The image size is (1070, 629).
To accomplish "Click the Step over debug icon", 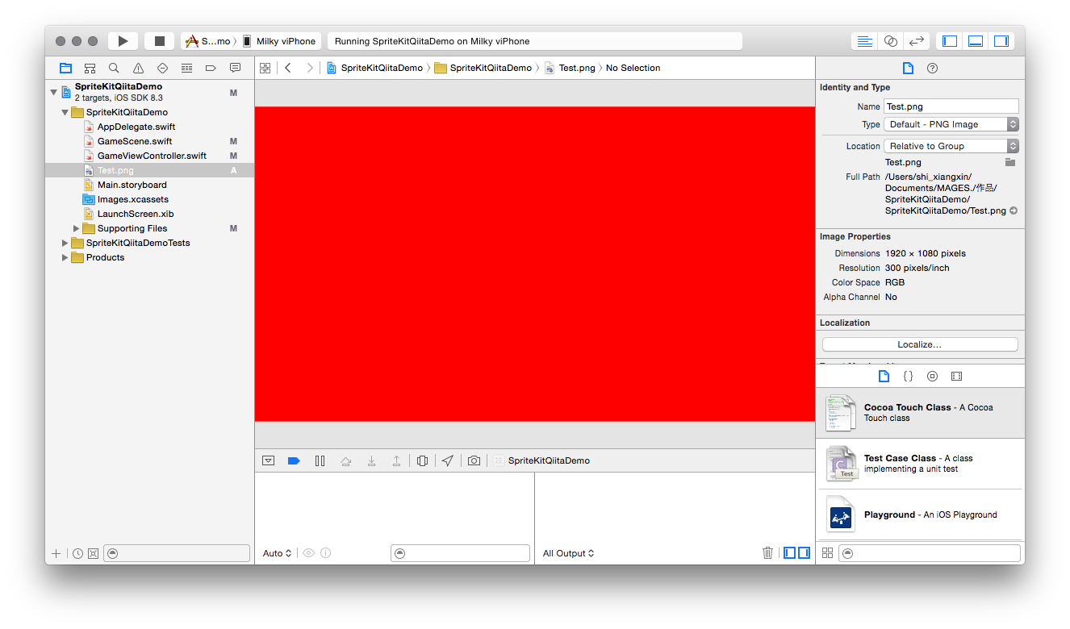I will 345,460.
